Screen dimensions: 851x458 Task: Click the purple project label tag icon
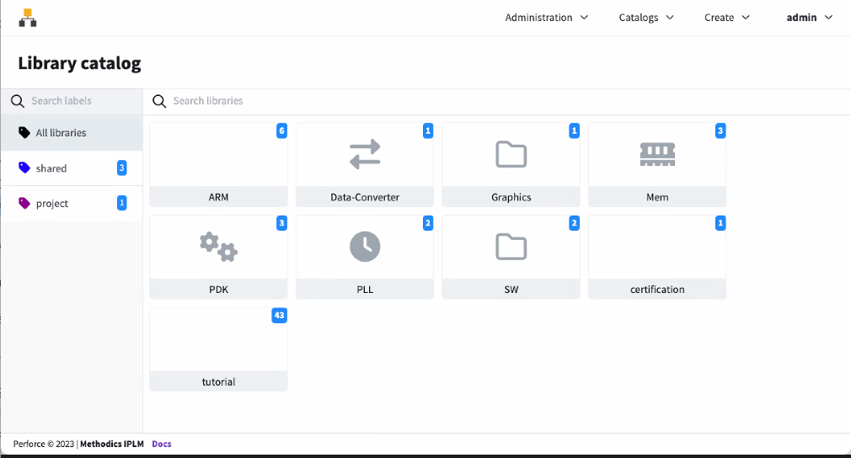[x=24, y=204]
